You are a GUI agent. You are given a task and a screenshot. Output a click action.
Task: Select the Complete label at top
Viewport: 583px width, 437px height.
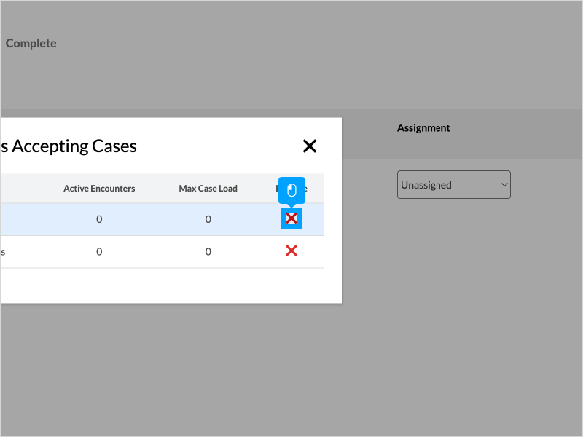pyautogui.click(x=31, y=44)
